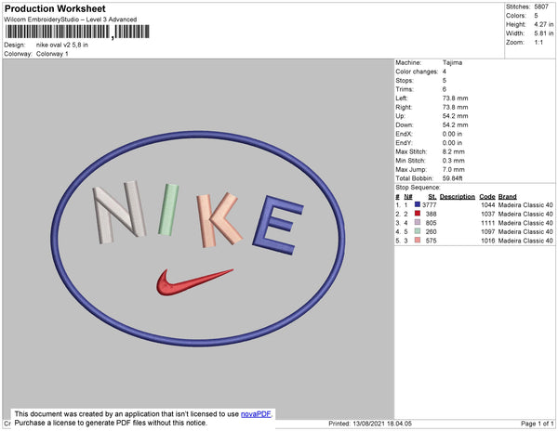Click the Production Worksheet title
Screen dimensions: 558x431
coord(55,8)
